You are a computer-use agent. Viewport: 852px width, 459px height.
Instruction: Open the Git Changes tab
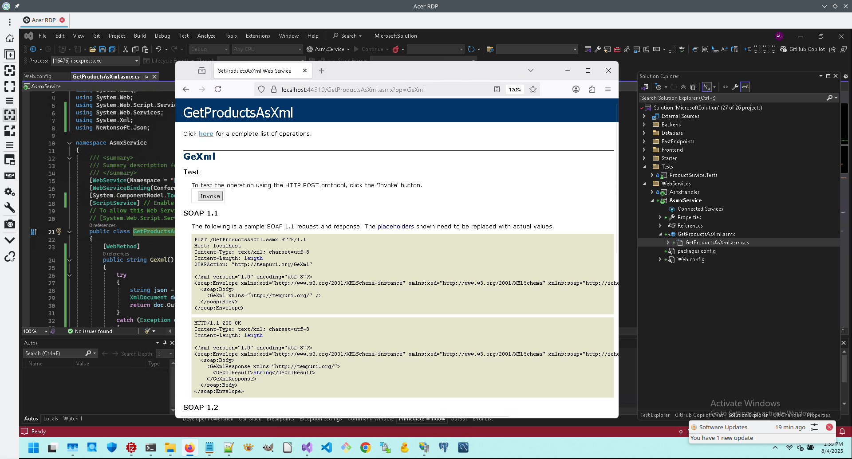tap(787, 415)
